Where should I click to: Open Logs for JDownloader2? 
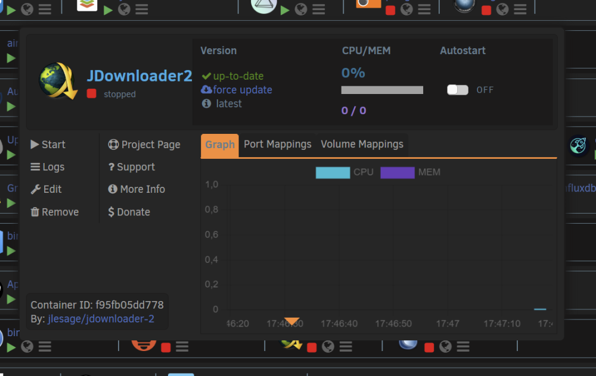point(48,167)
